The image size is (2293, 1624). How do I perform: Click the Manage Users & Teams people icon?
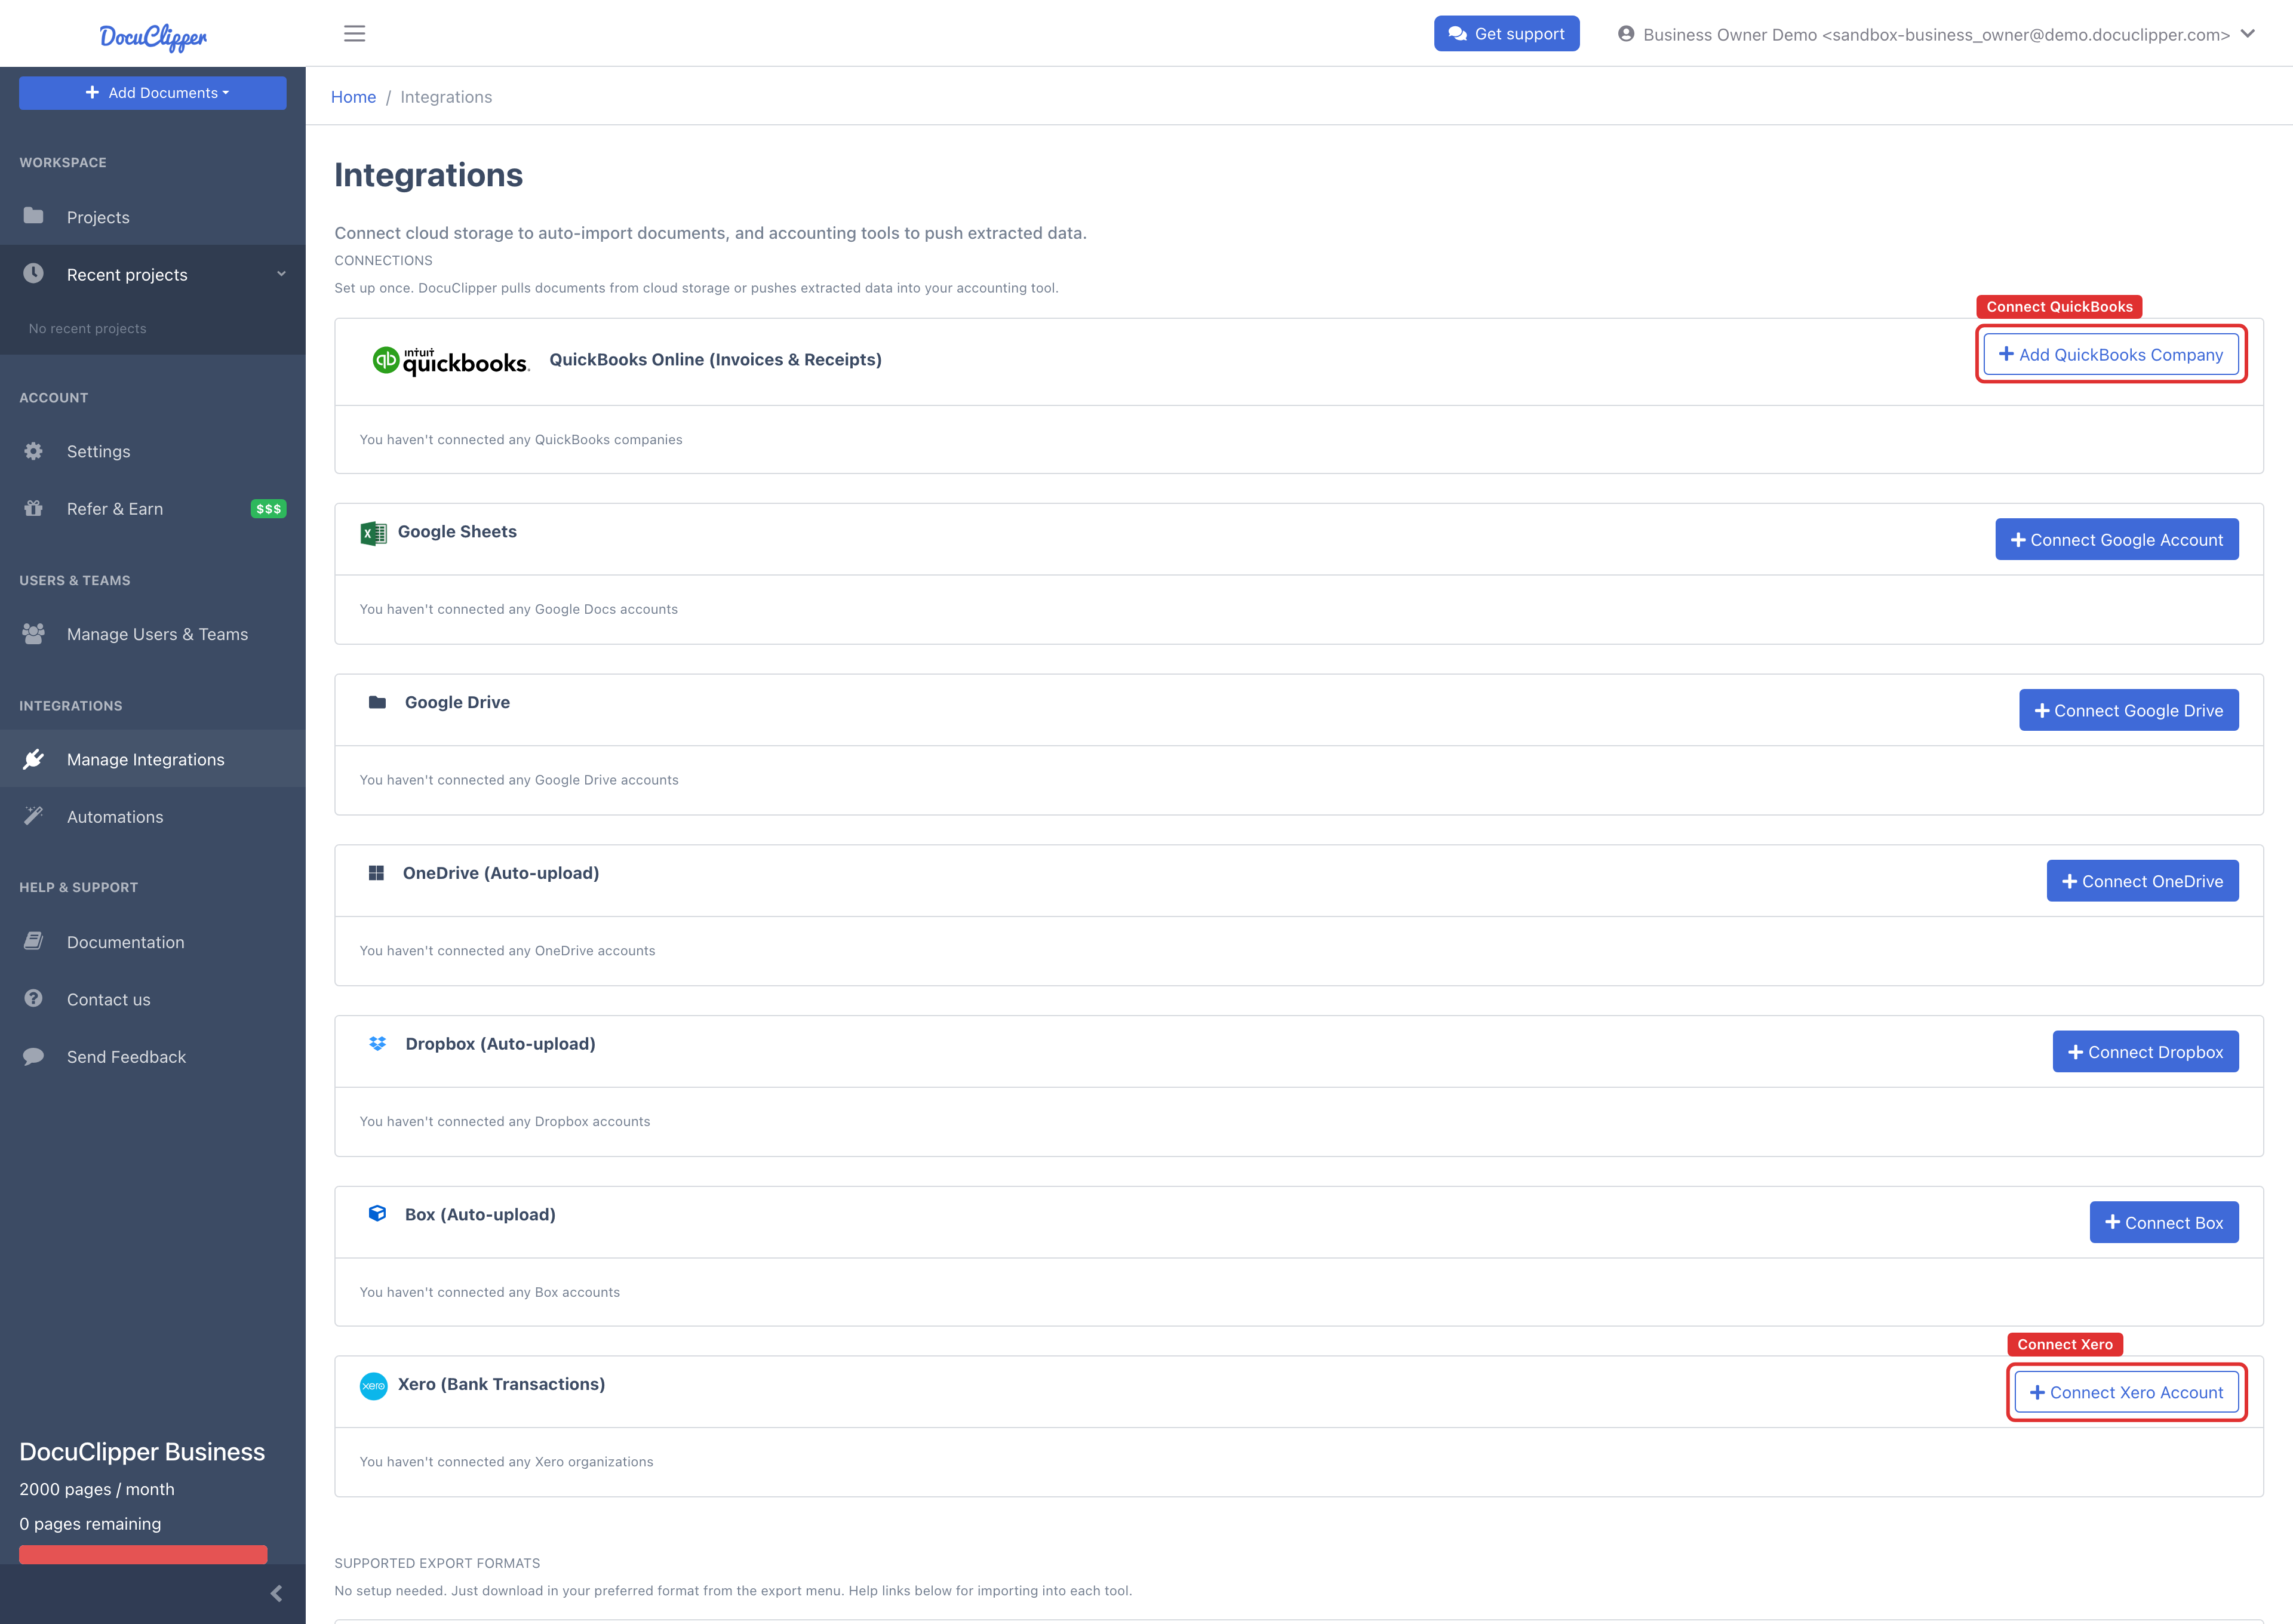(33, 634)
